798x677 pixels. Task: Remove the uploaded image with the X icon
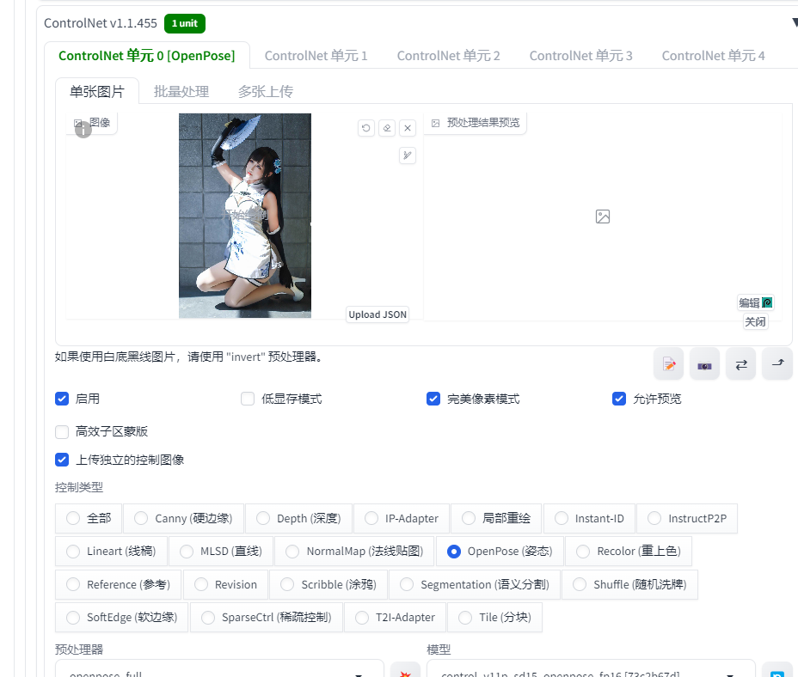point(408,128)
